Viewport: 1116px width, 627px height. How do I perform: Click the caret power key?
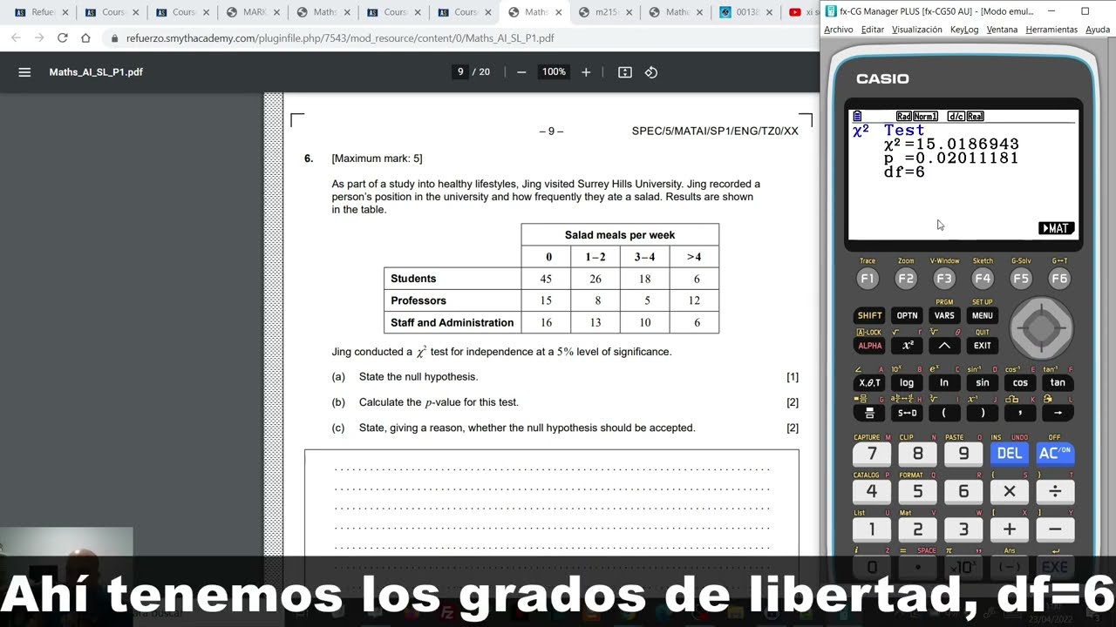click(944, 346)
